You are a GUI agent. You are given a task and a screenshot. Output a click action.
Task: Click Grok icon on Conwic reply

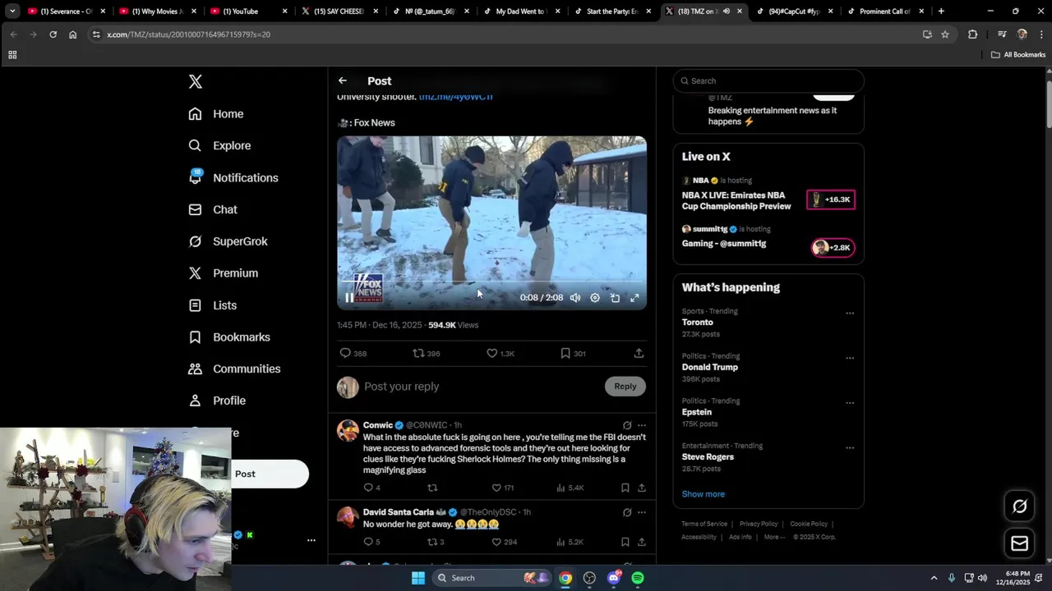[x=627, y=425]
